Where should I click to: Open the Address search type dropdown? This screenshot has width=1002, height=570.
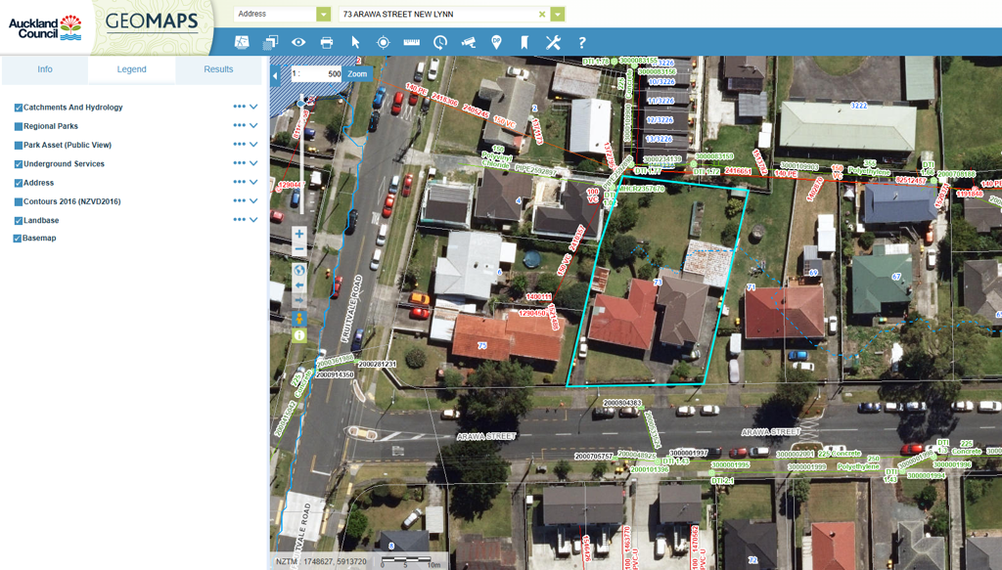click(x=323, y=15)
